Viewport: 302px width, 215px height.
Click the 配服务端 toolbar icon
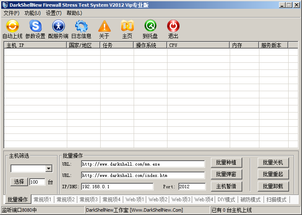click(x=58, y=27)
